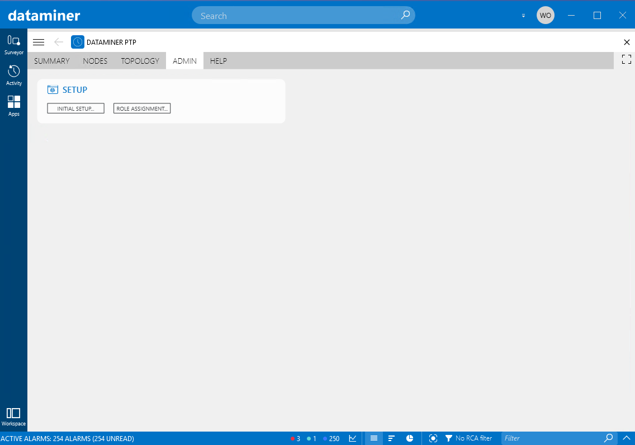Switch to the Topology tab
This screenshot has height=445, width=635.
140,61
